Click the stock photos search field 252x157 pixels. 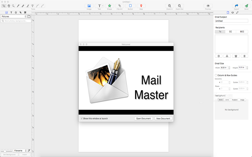tap(16, 21)
